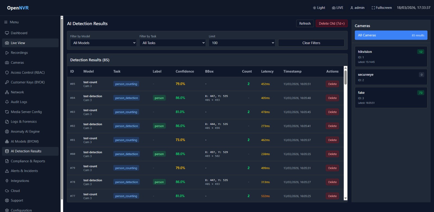Image resolution: width=434 pixels, height=212 pixels.
Task: Select the fake camera card
Action: coord(391,98)
